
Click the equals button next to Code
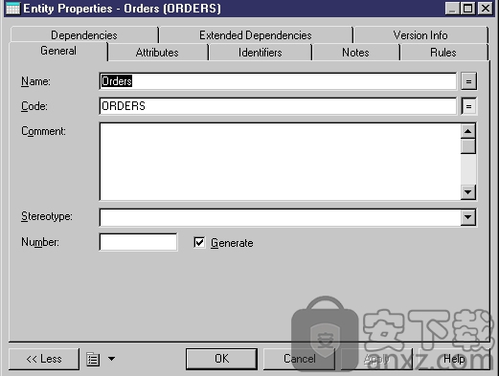pyautogui.click(x=468, y=106)
